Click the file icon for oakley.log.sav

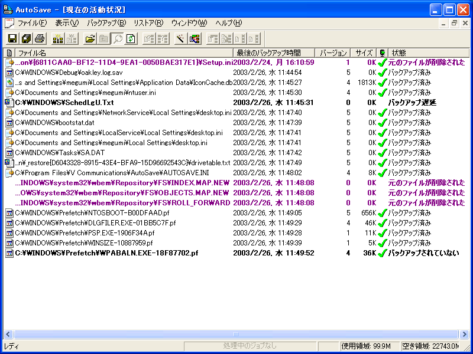9,73
